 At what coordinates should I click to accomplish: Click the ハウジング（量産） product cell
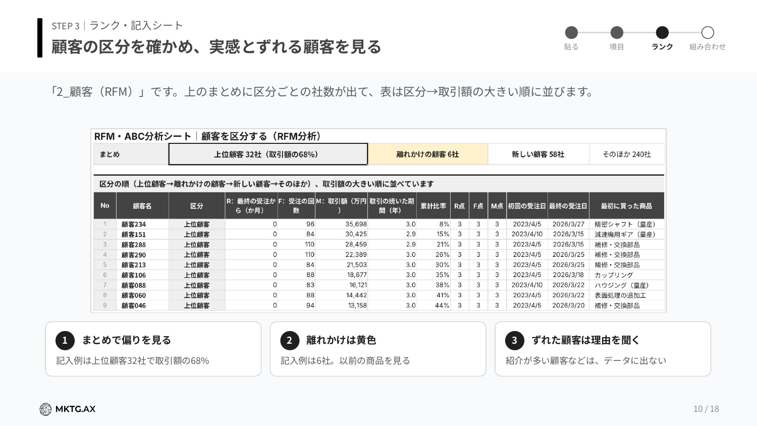point(626,285)
